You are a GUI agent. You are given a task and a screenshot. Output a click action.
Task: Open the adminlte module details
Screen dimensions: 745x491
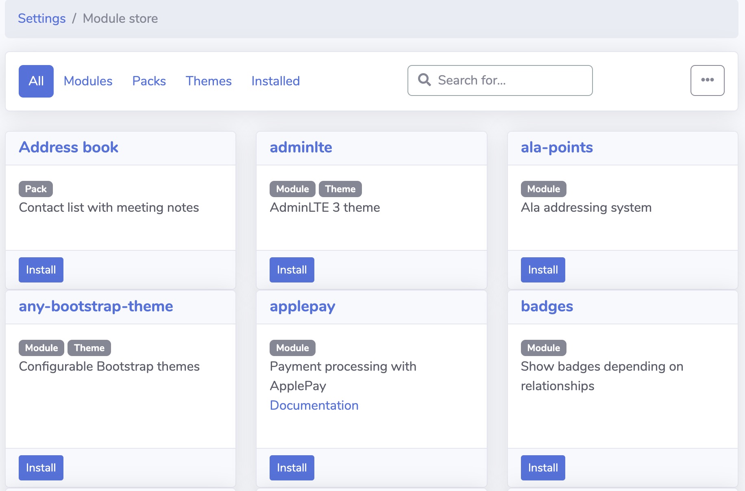click(x=301, y=147)
